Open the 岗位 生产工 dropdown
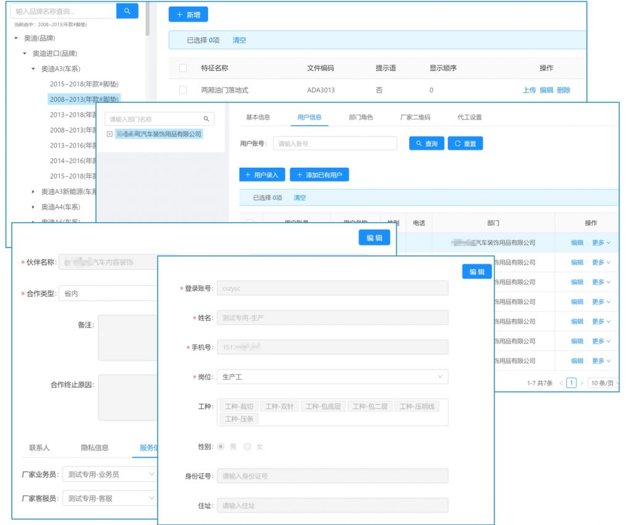The width and height of the screenshot is (632, 525). [x=332, y=376]
